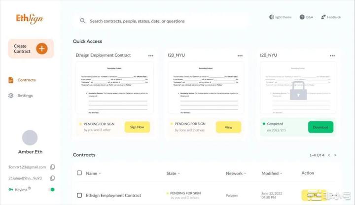The height and width of the screenshot is (205, 355).
Task: Open three-dot menu on Ethsign Employment Contract card
Action: 151,56
